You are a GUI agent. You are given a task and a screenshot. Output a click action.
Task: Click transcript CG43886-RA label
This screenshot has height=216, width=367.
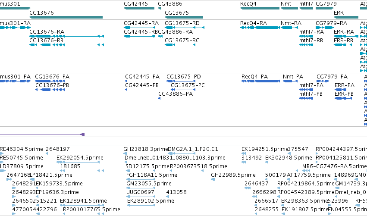point(176,32)
